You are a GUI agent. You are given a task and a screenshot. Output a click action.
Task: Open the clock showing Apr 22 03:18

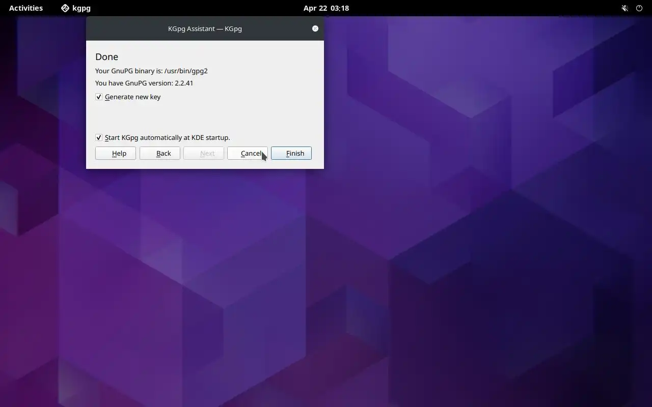coord(326,8)
